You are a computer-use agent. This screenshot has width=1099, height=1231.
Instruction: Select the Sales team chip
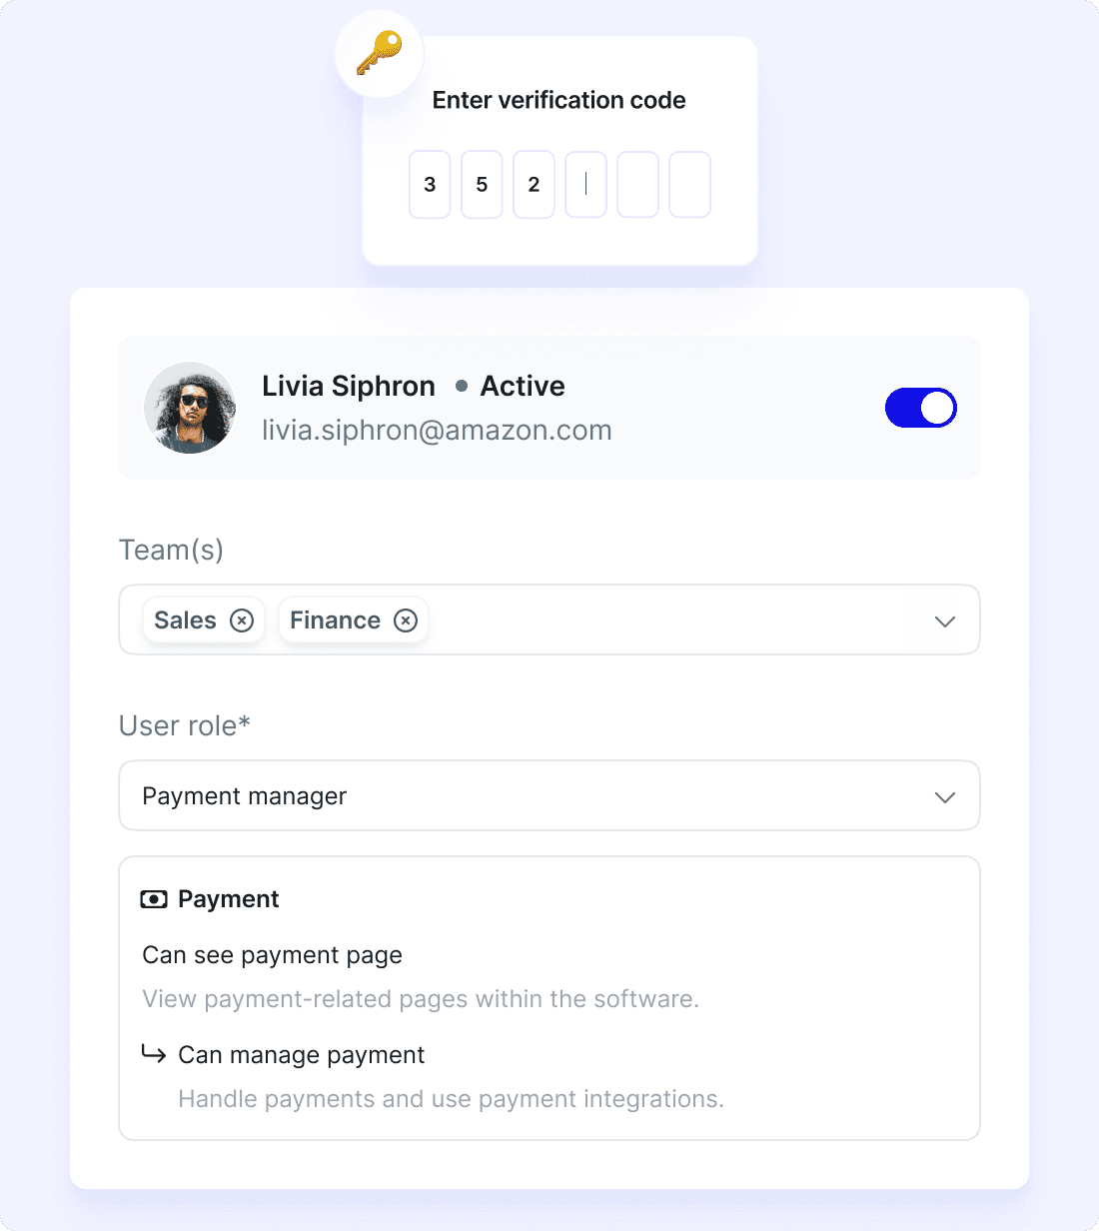pos(186,620)
